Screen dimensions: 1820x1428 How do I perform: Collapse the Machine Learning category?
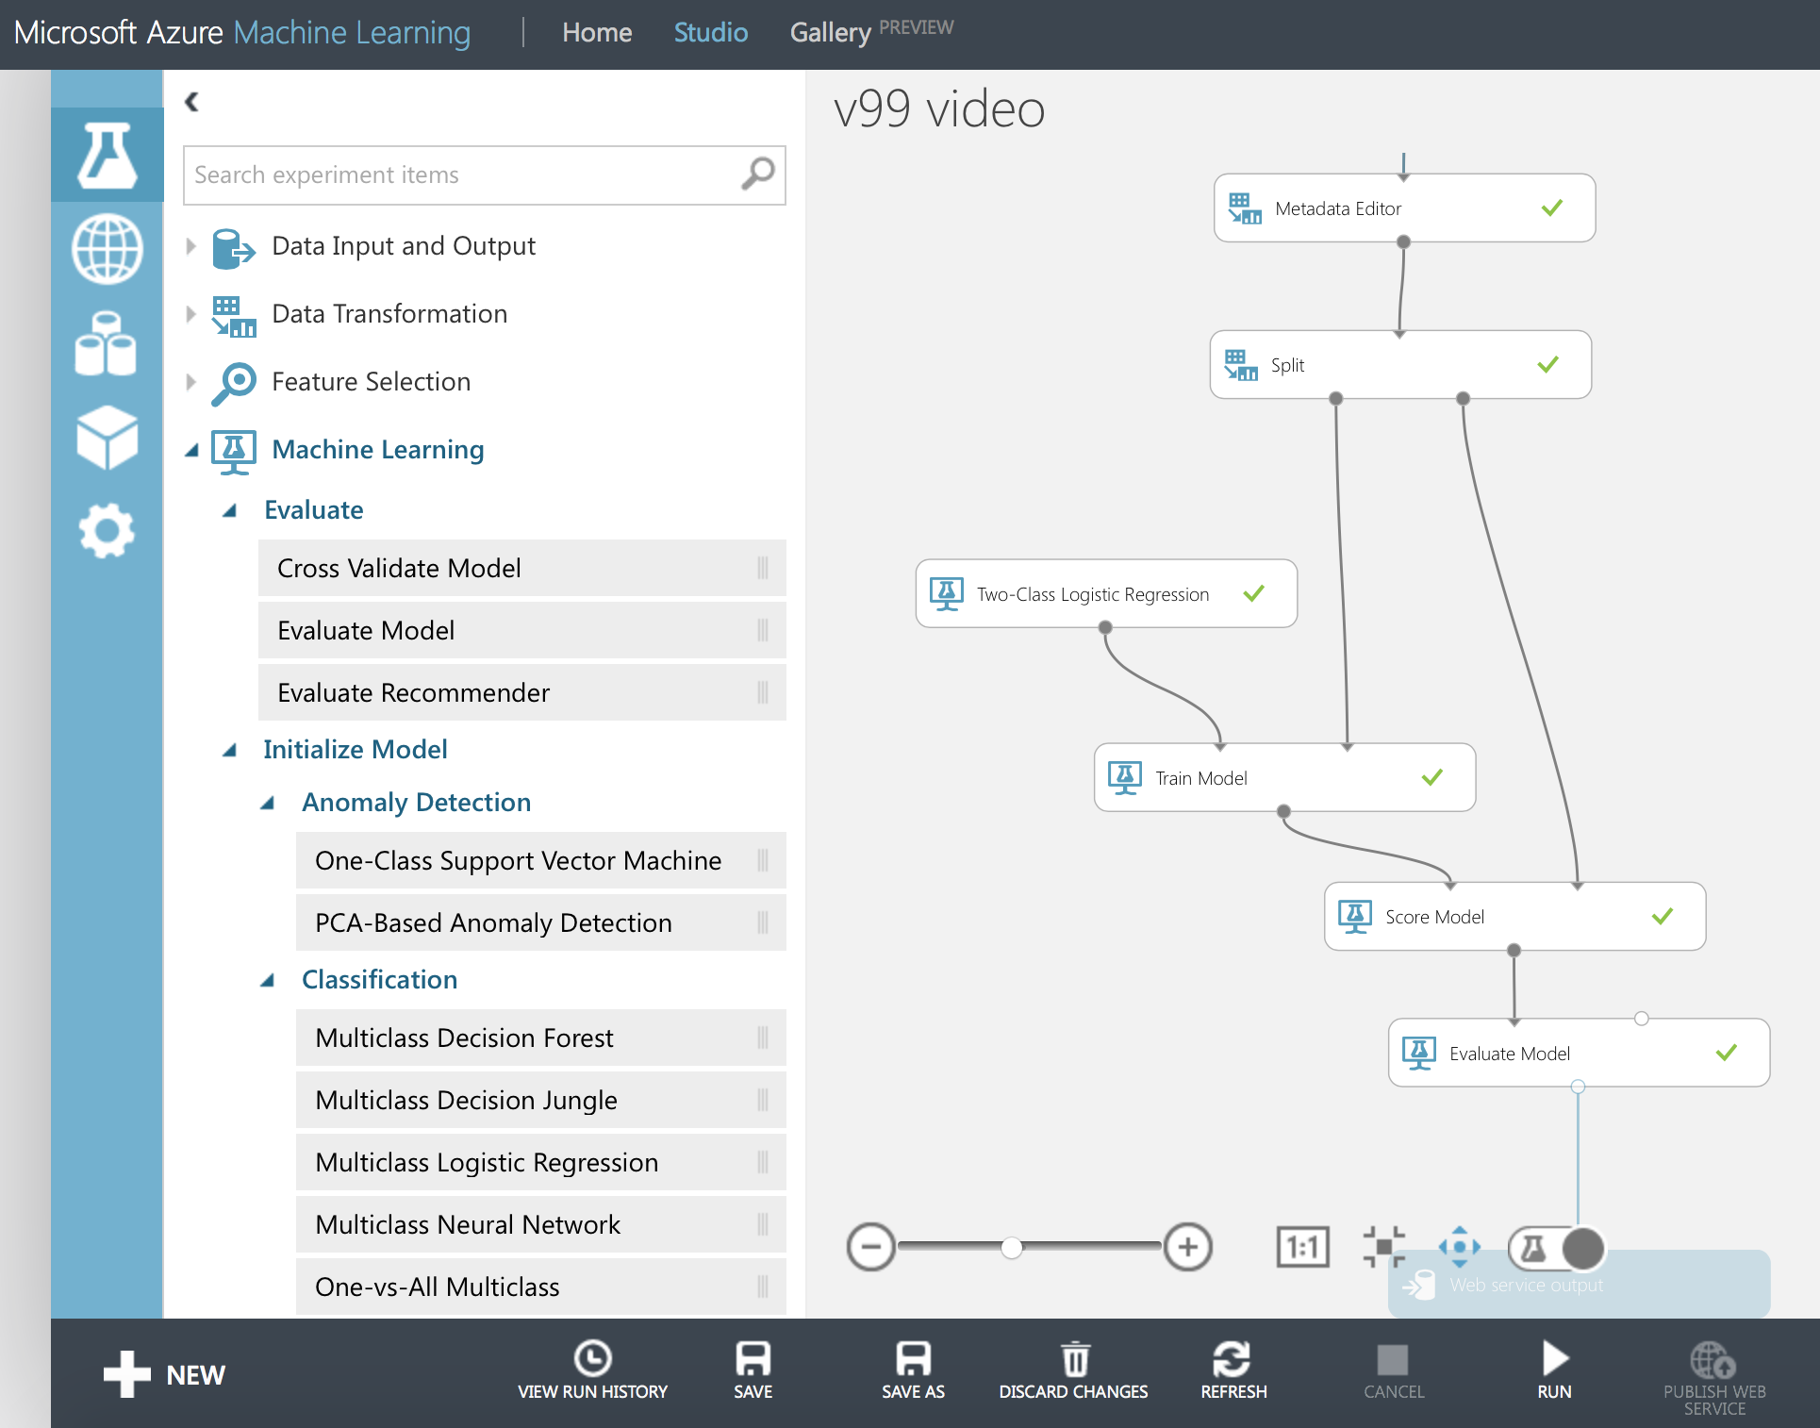191,450
